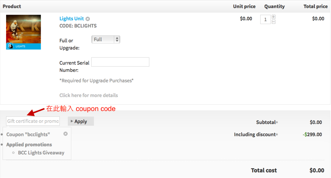Screen dimensions: 331x178
Task: Click the Total price column header
Action: click(315, 6)
